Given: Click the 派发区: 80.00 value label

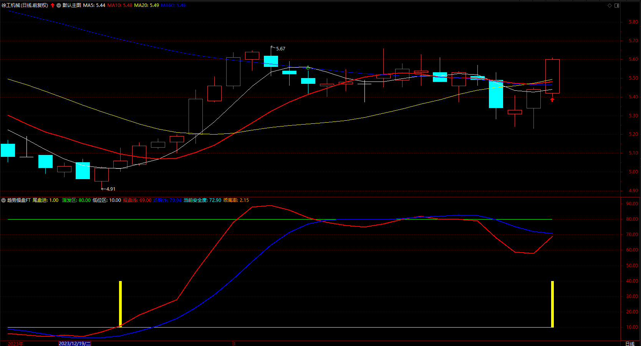Looking at the screenshot, I should point(76,200).
